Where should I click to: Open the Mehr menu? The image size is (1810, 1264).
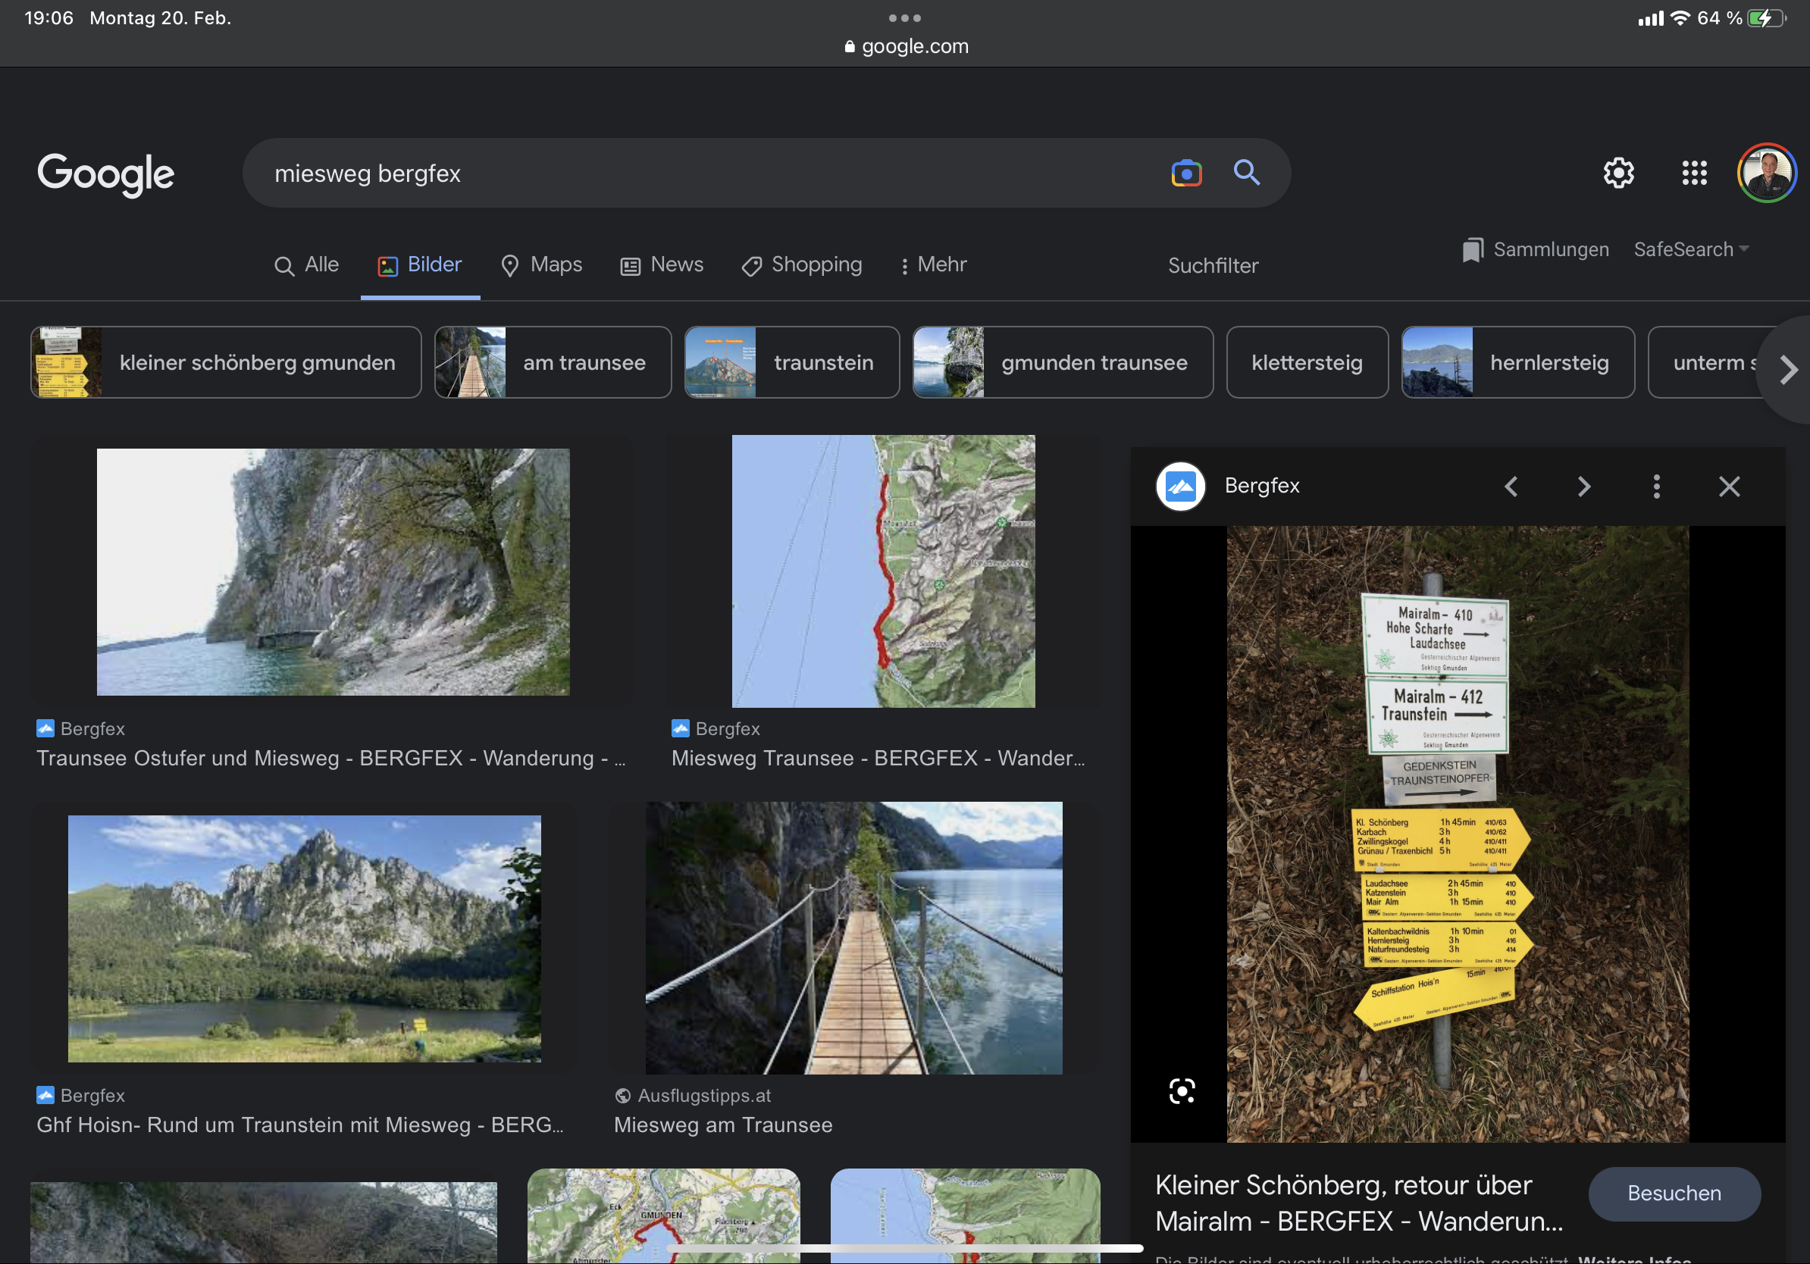pos(933,264)
